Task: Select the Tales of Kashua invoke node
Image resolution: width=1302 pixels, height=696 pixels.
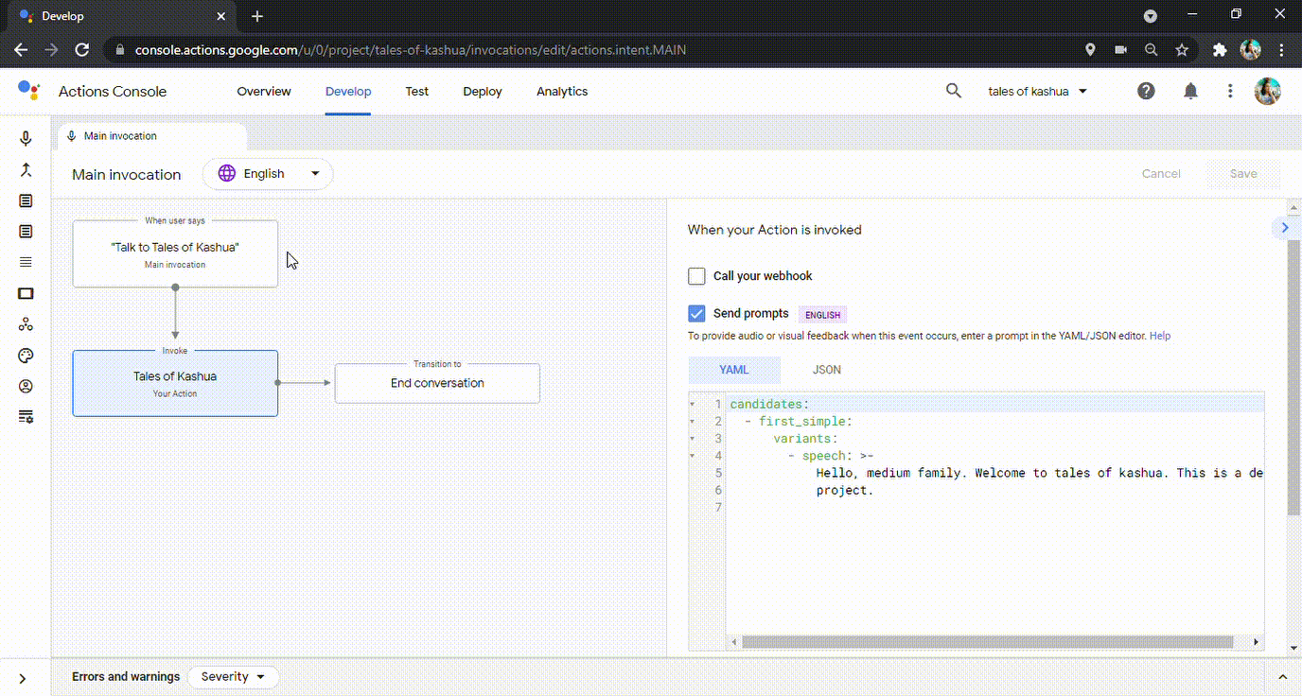Action: click(175, 383)
